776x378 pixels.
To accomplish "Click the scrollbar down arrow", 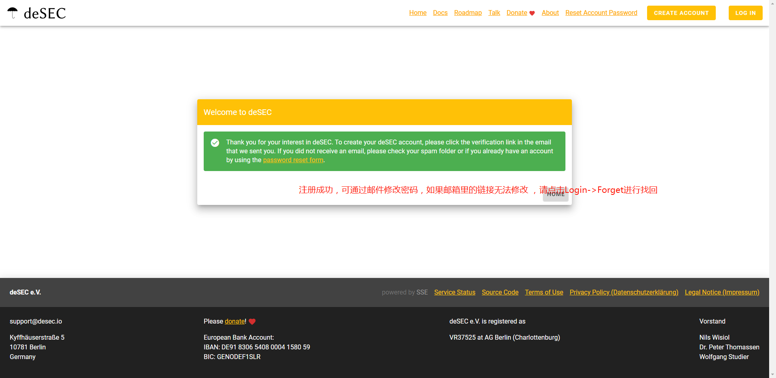I will (772, 374).
